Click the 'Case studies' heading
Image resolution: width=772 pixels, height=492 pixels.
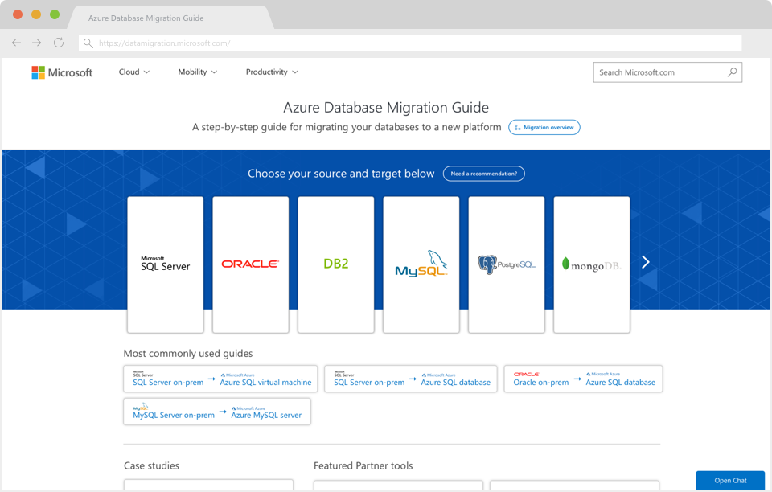tap(152, 466)
